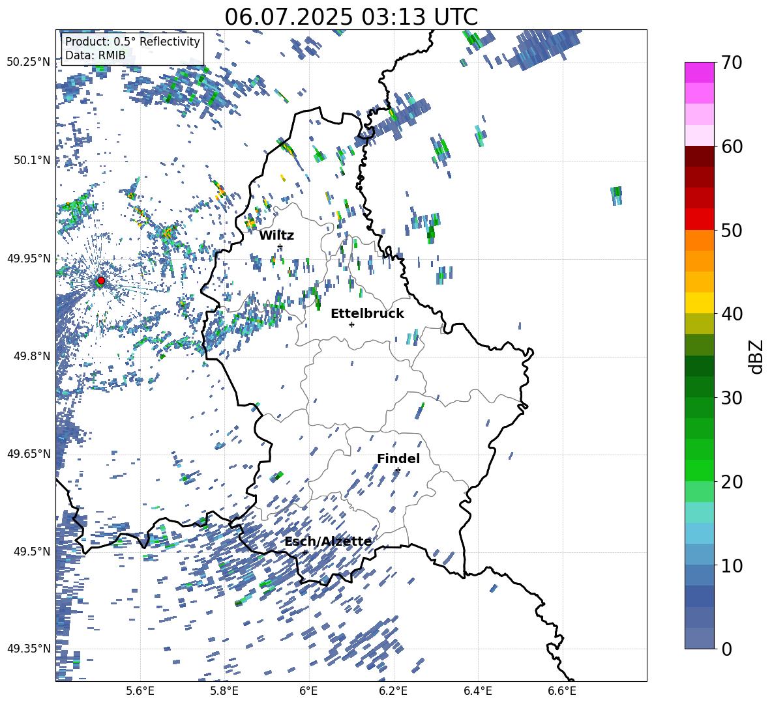The height and width of the screenshot is (704, 772).
Task: Click the 49.5°N latitude label
Action: coord(32,551)
